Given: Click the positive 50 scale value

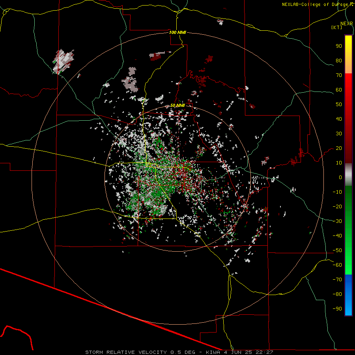Looking at the screenshot, I should 339,105.
